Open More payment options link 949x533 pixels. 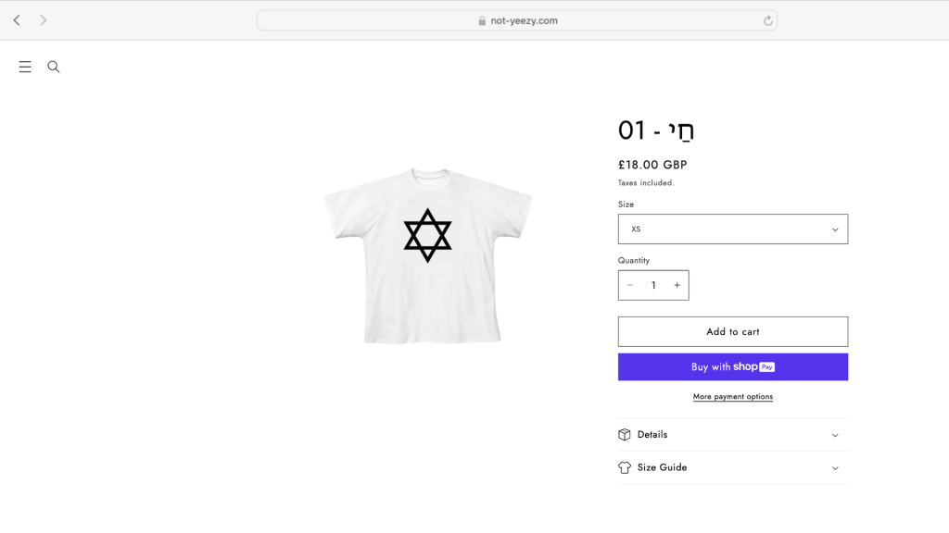[732, 397]
